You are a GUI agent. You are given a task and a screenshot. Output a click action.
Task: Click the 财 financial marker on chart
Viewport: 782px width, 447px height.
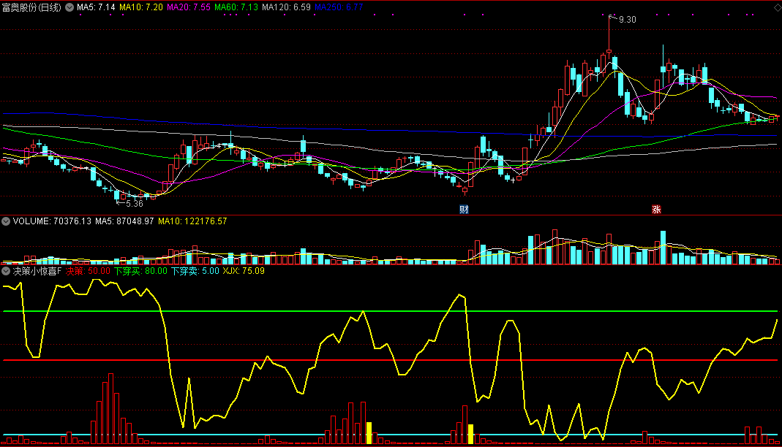pyautogui.click(x=464, y=210)
